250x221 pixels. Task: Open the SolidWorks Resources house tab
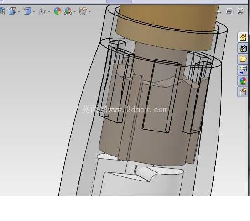pyautogui.click(x=243, y=37)
